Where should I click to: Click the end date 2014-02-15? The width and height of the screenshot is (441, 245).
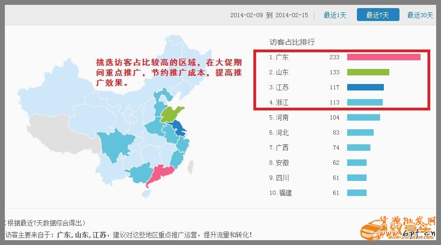click(x=292, y=15)
